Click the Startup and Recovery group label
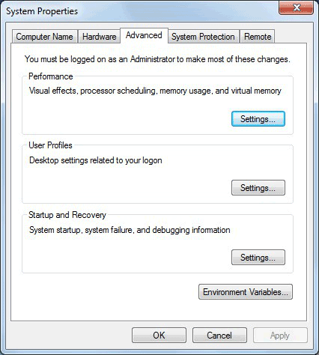 pos(67,215)
